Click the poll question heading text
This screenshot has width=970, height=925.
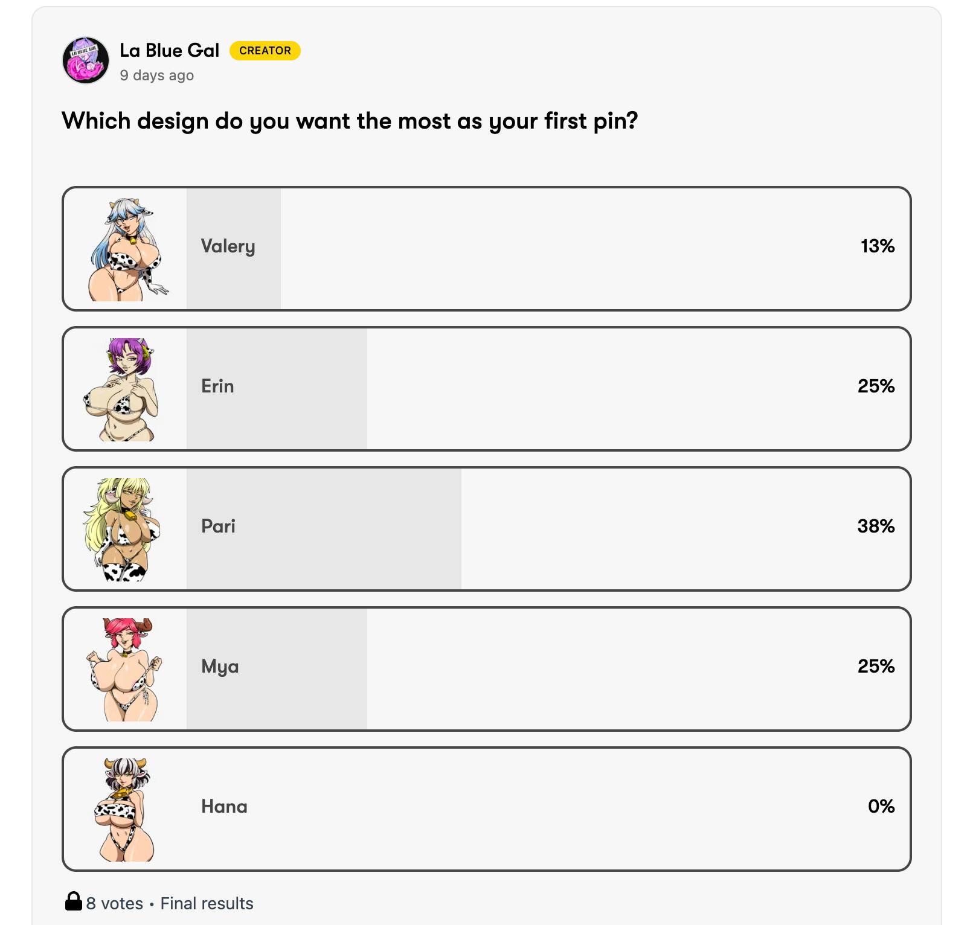350,121
